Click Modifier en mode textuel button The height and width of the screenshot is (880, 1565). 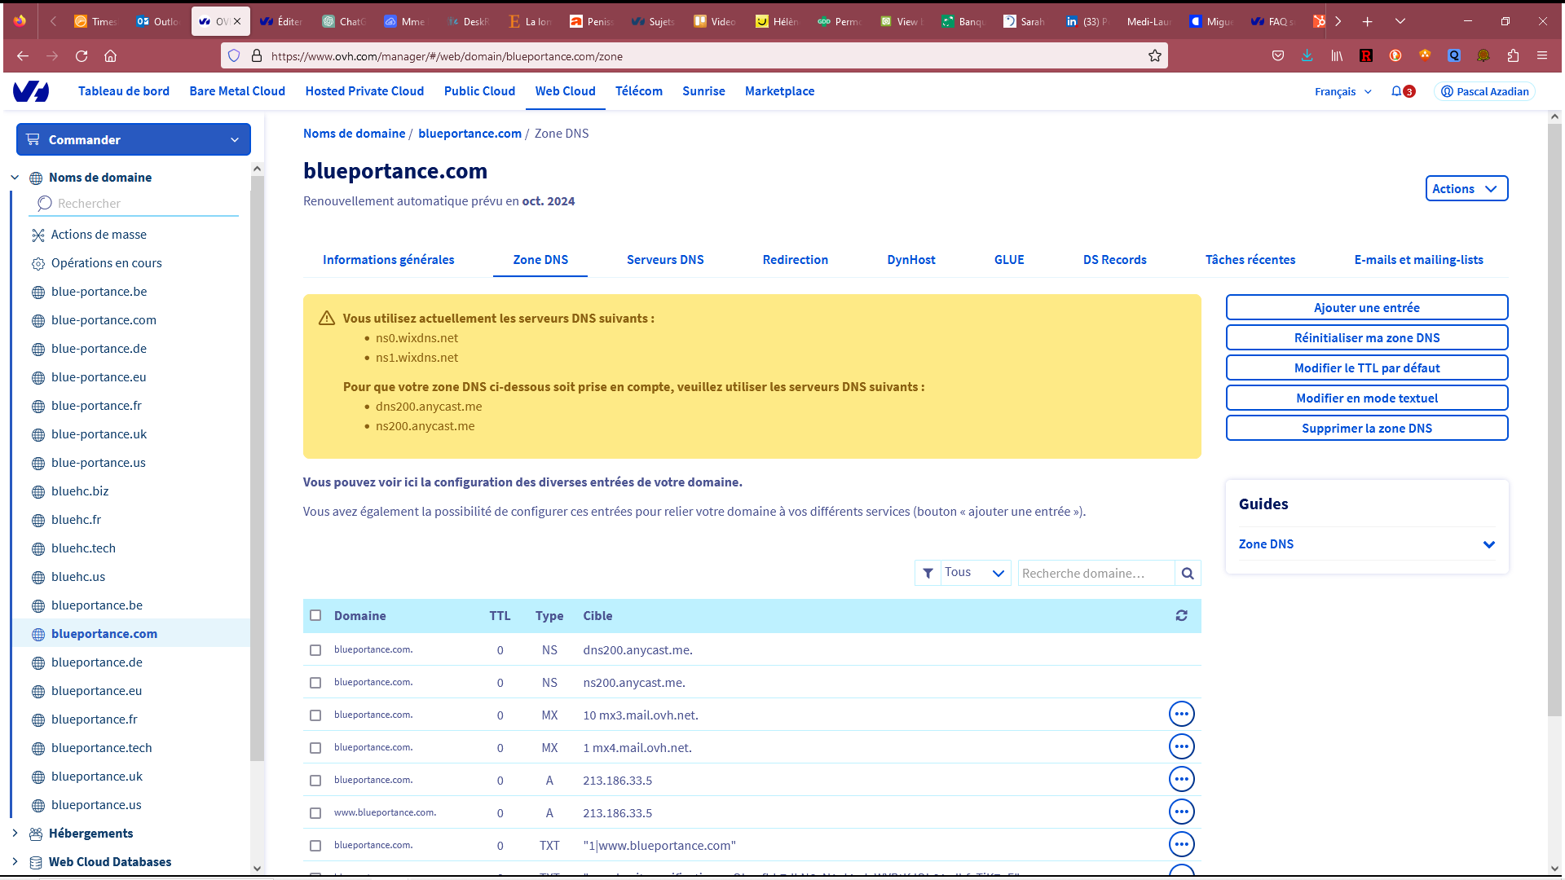pos(1367,398)
